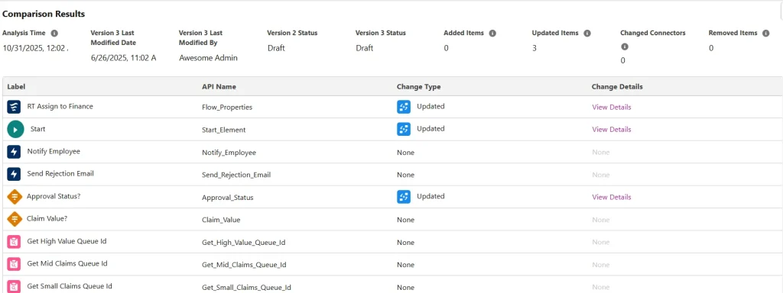The image size is (783, 293).
Task: Click the None change type for Notify_Employee
Action: pos(405,153)
